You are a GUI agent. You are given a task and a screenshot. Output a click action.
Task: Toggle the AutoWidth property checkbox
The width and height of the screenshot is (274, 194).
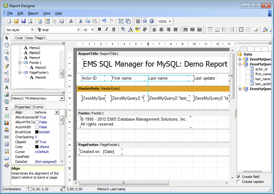click(37, 127)
